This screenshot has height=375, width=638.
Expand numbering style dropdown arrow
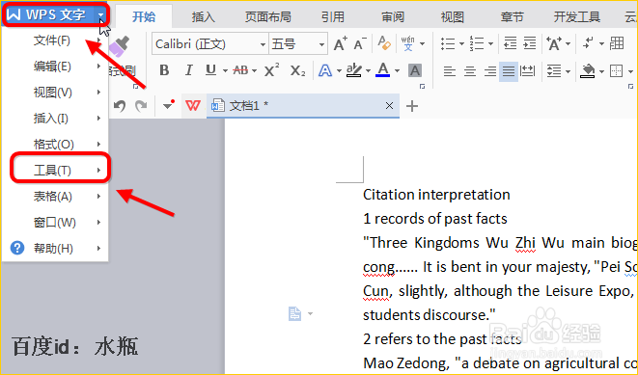[x=490, y=43]
